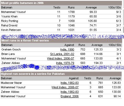124x106 pixels.
Task: Open the India, 1982-83 link for Zaheer Abbas
Action: [70, 92]
